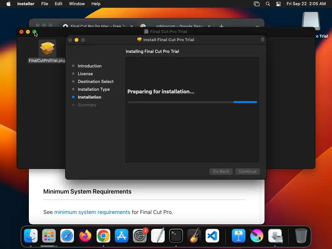Viewport: 332px width, 249px height.
Task: Click the Continue button
Action: point(247,171)
